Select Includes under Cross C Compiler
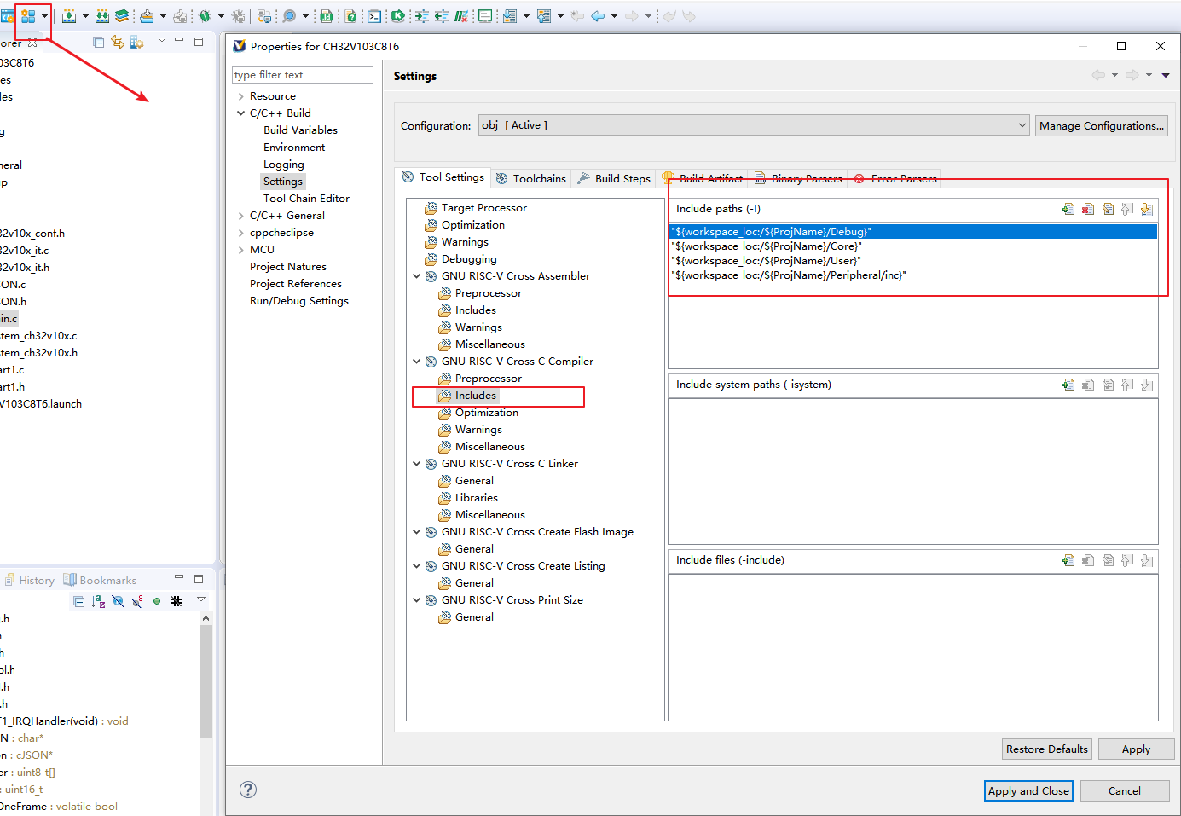The image size is (1181, 816). (x=475, y=396)
